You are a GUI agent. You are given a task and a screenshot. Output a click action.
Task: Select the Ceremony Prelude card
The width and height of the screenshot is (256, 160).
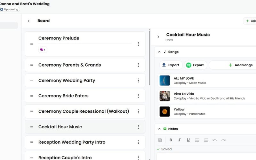(x=85, y=44)
